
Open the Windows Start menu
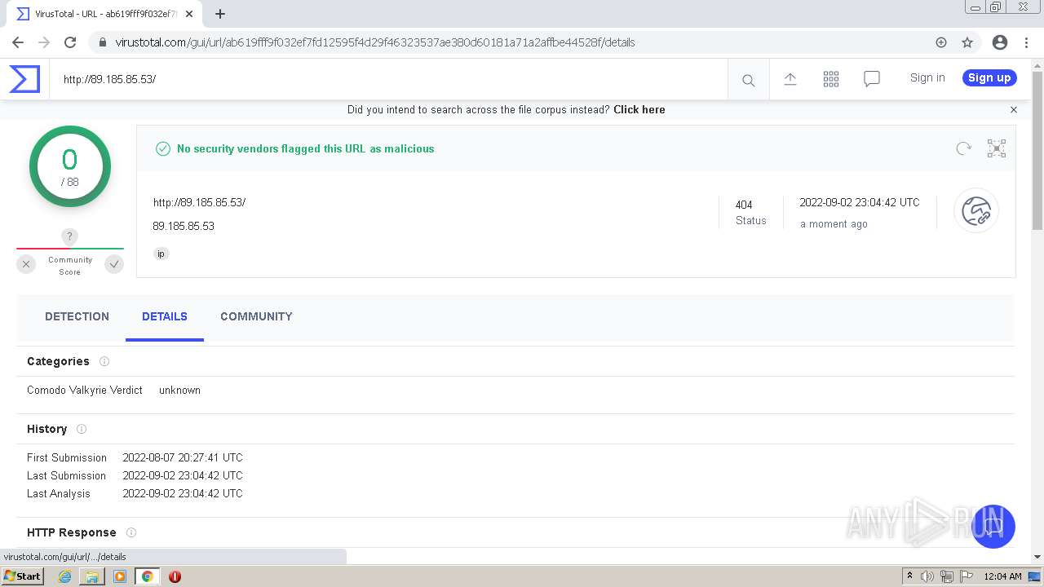pyautogui.click(x=23, y=576)
